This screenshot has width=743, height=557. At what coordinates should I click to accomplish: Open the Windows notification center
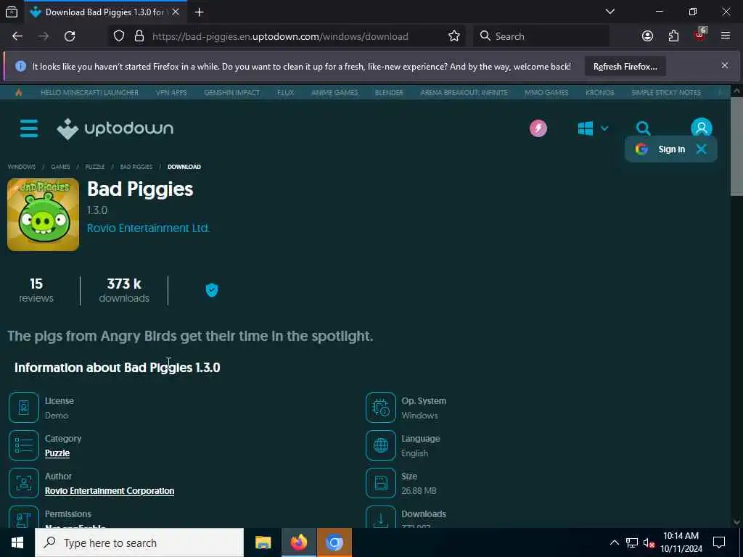point(719,542)
